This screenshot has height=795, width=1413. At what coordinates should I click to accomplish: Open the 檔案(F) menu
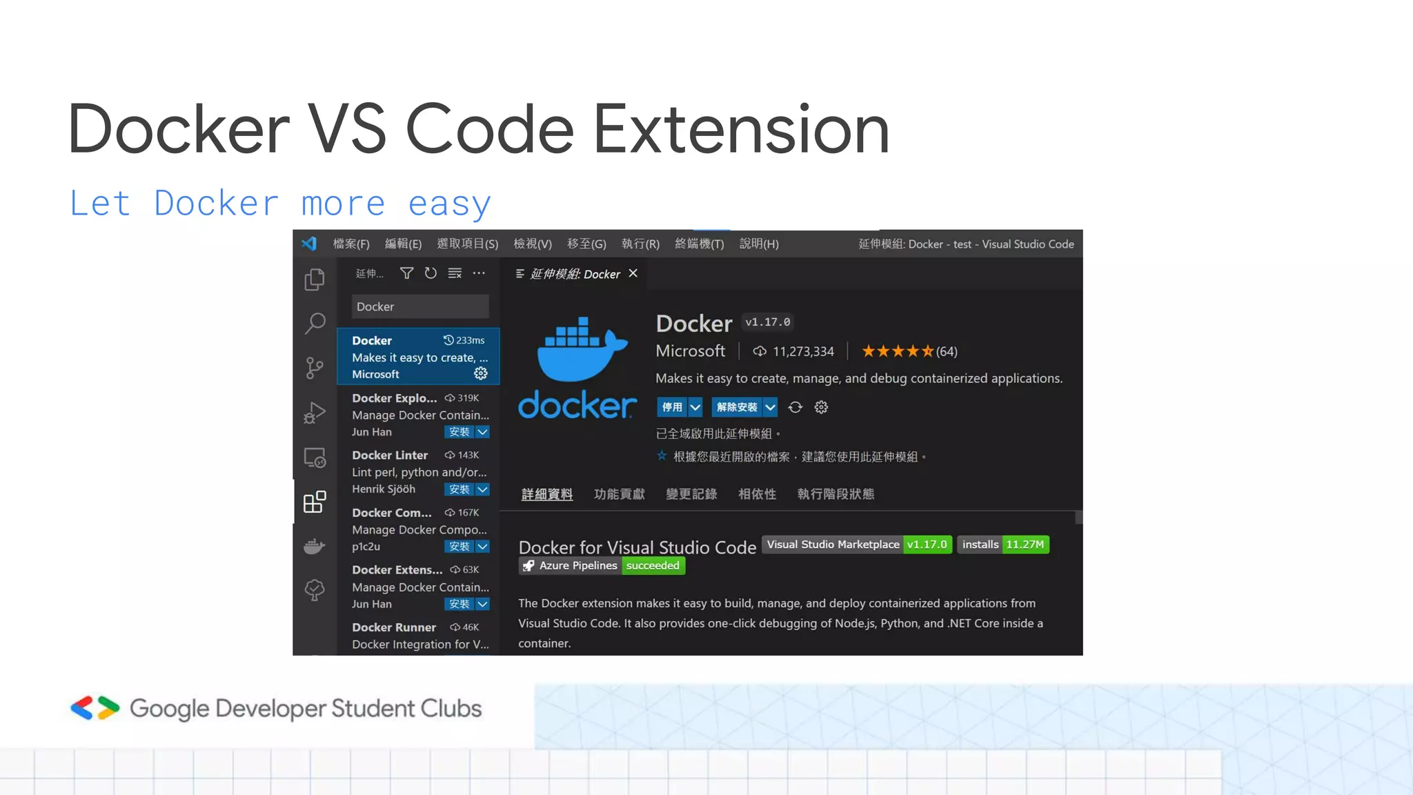click(351, 244)
